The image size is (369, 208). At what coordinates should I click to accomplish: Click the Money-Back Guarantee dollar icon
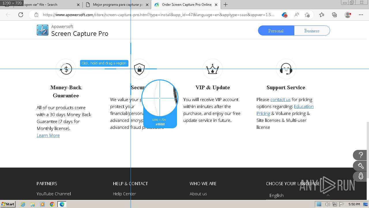(x=66, y=69)
